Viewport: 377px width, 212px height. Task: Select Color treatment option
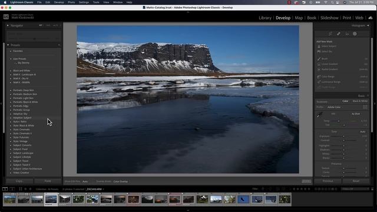click(x=345, y=101)
